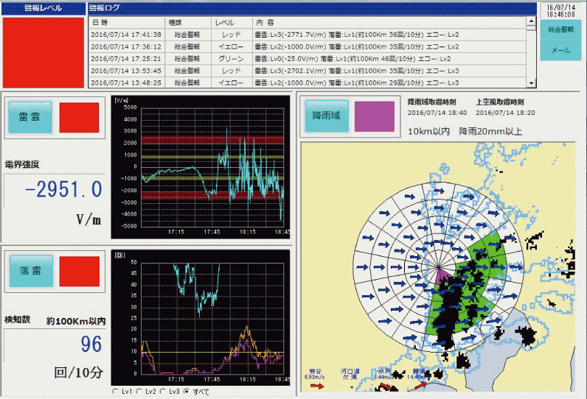The width and height of the screenshot is (587, 399).
Task: Click the red status square beside 落雷
Action: tap(80, 271)
